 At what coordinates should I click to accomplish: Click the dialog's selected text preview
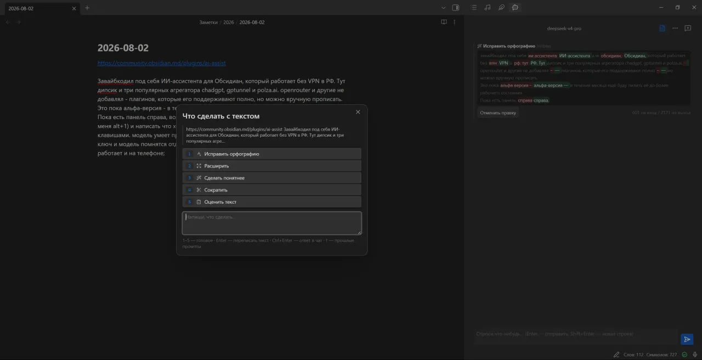click(272, 135)
